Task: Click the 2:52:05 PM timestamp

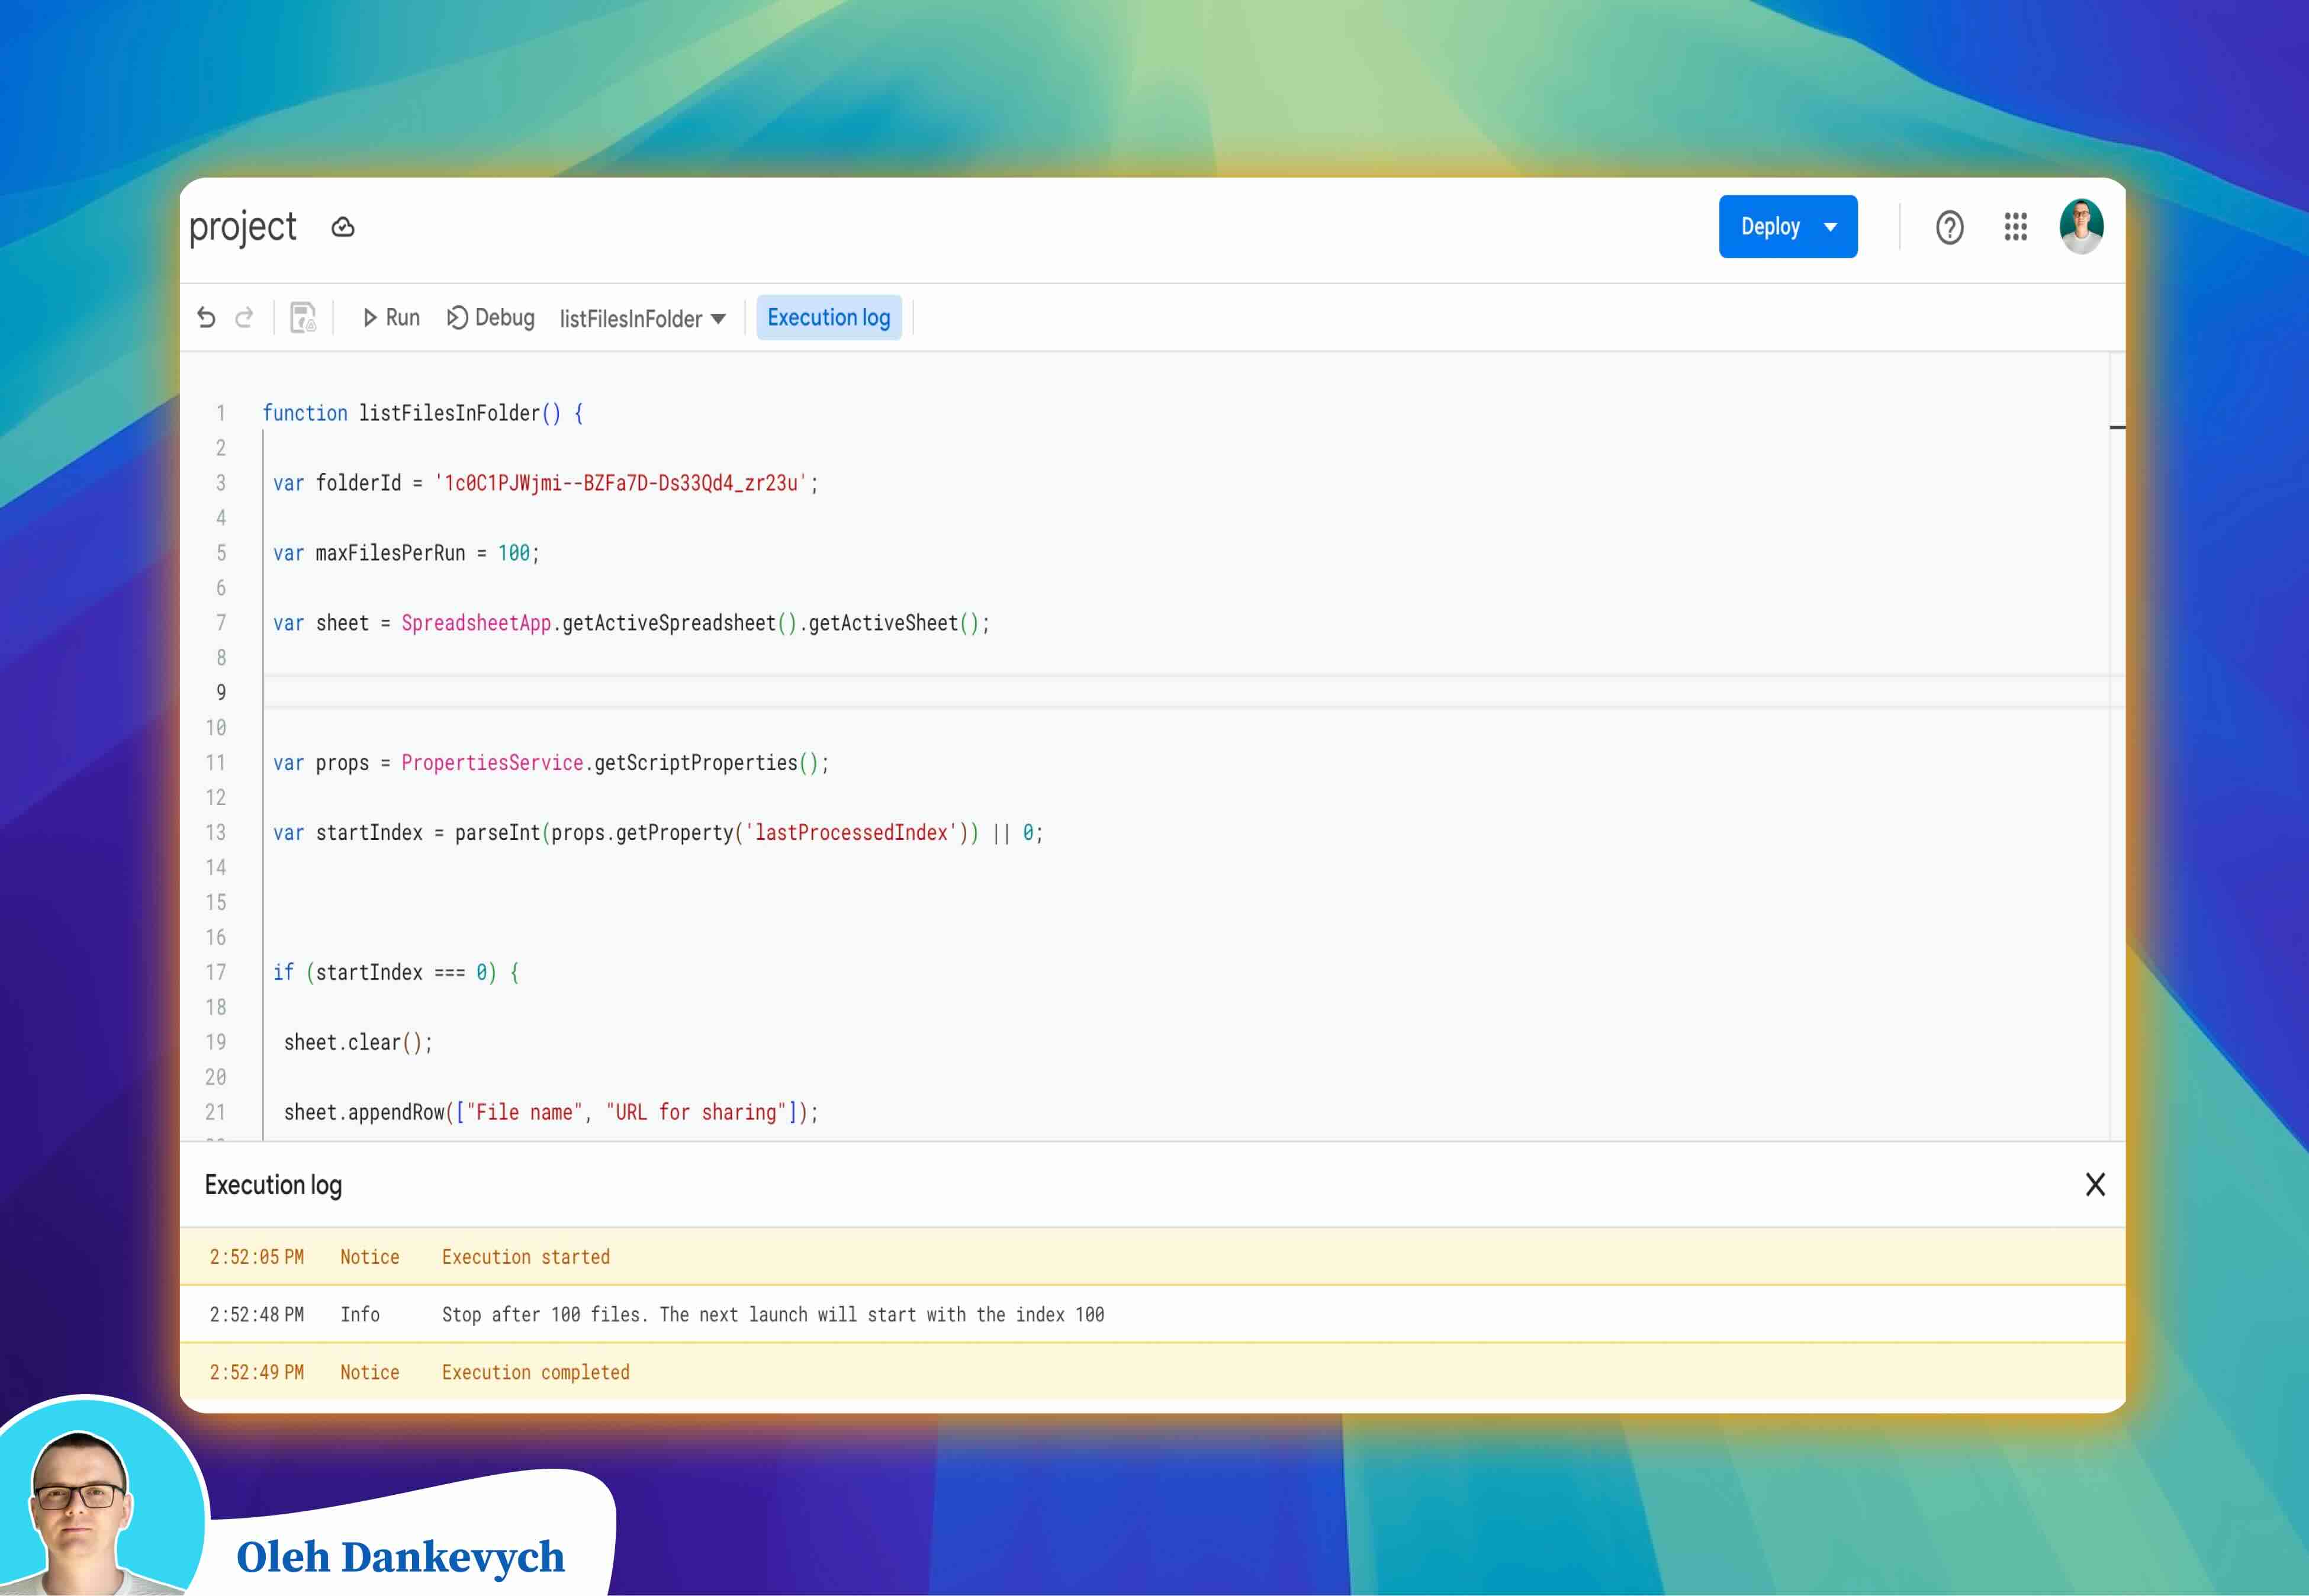Action: (x=257, y=1257)
